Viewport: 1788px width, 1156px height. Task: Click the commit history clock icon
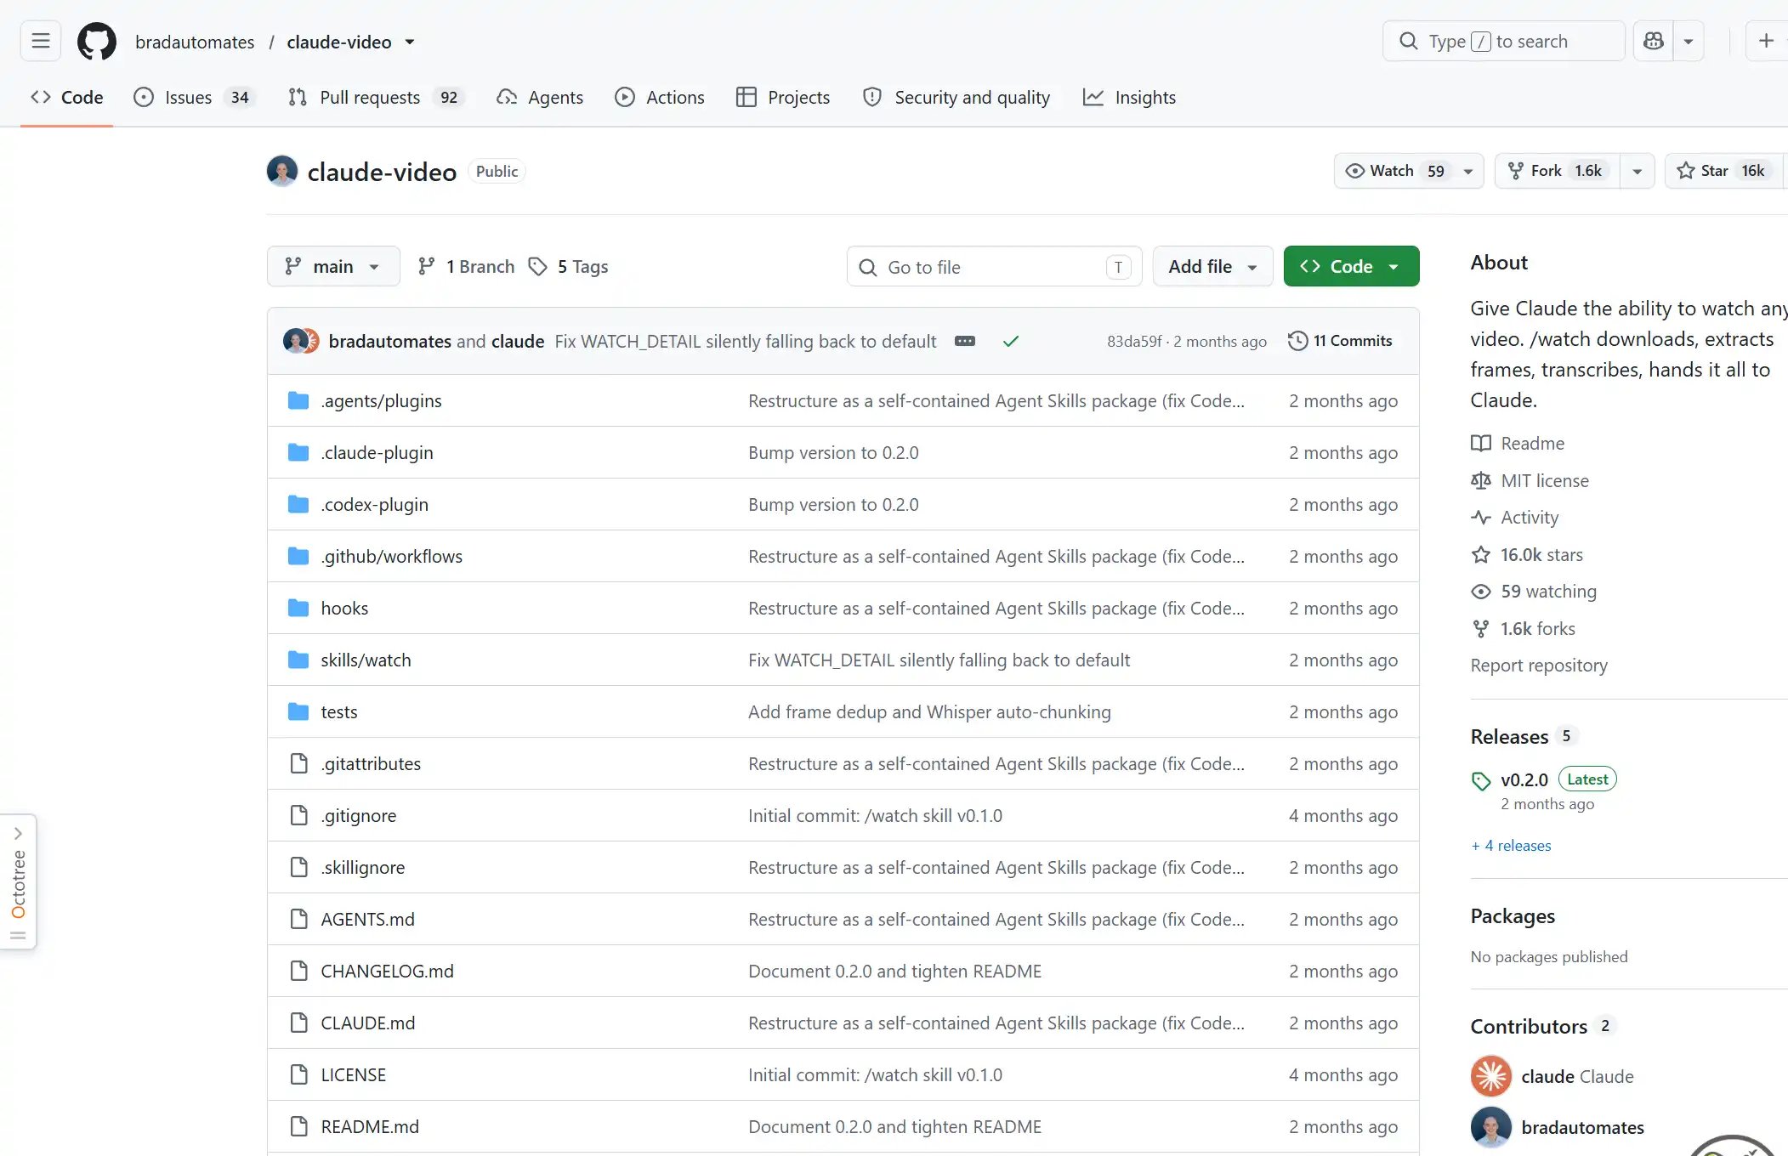1297,341
